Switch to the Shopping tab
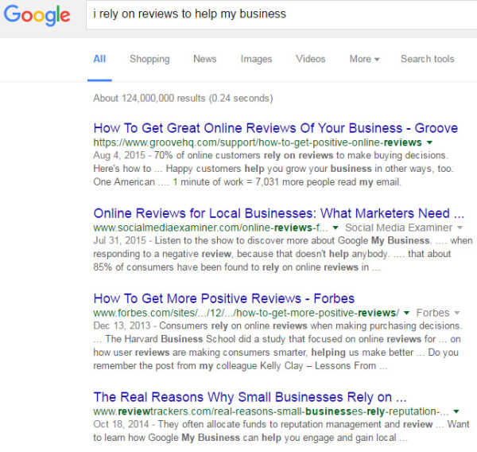The image size is (477, 452). 149,59
